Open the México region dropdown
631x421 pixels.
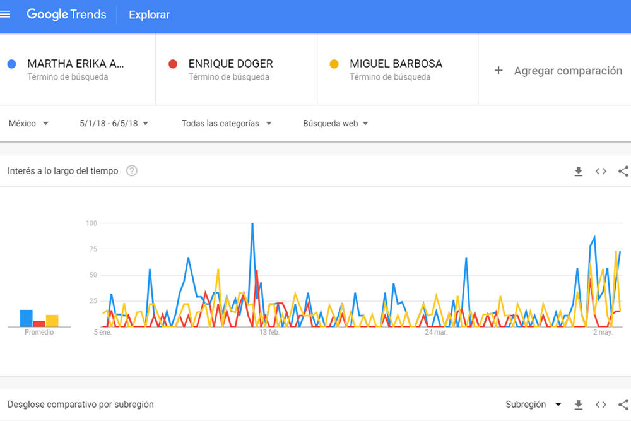(x=28, y=124)
